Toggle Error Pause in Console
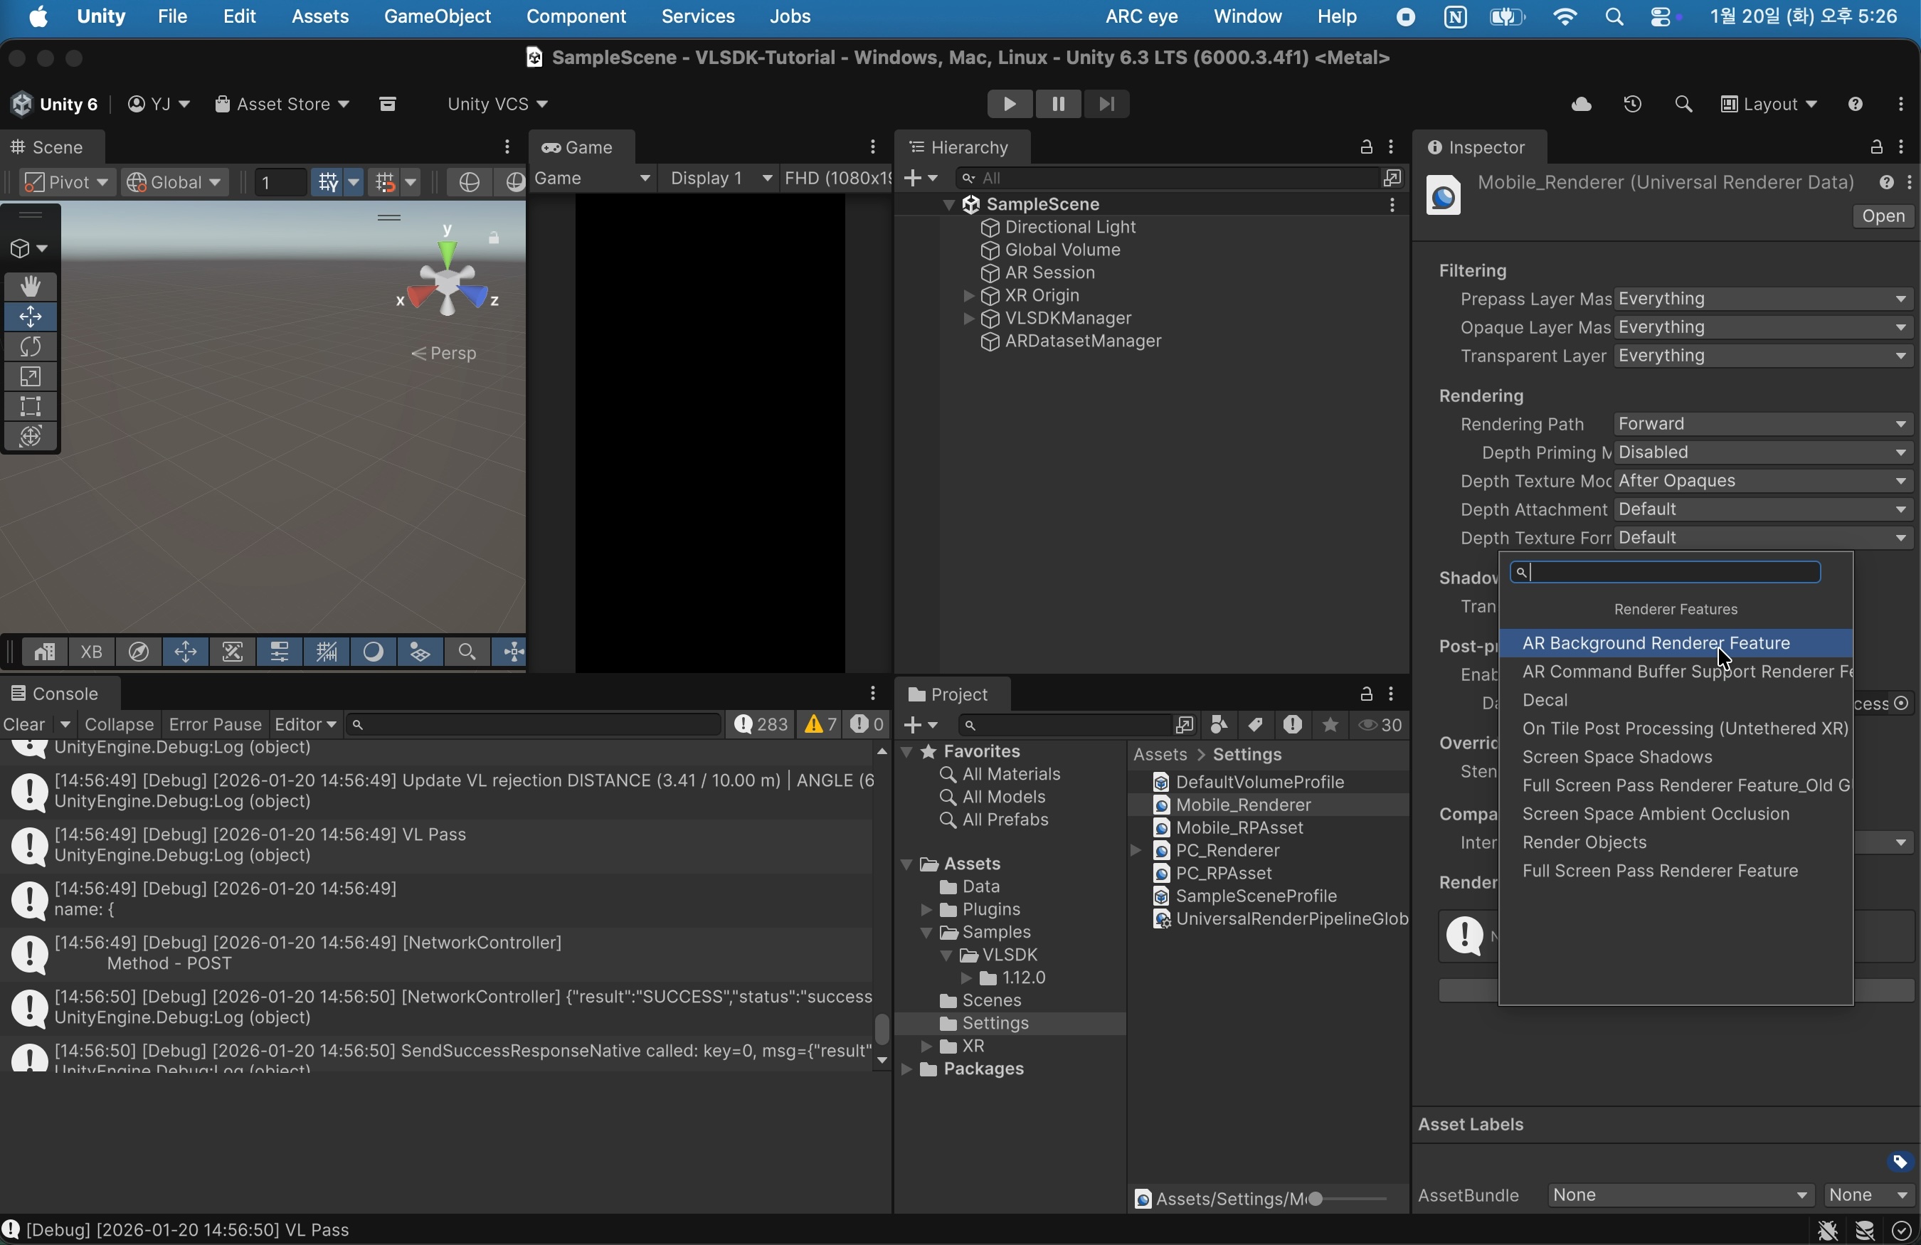 (214, 724)
